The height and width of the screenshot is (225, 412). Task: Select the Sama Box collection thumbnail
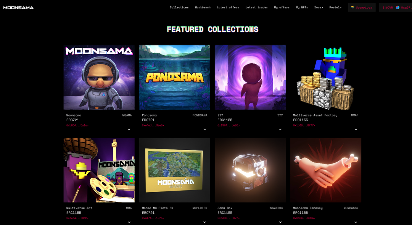[x=250, y=170]
